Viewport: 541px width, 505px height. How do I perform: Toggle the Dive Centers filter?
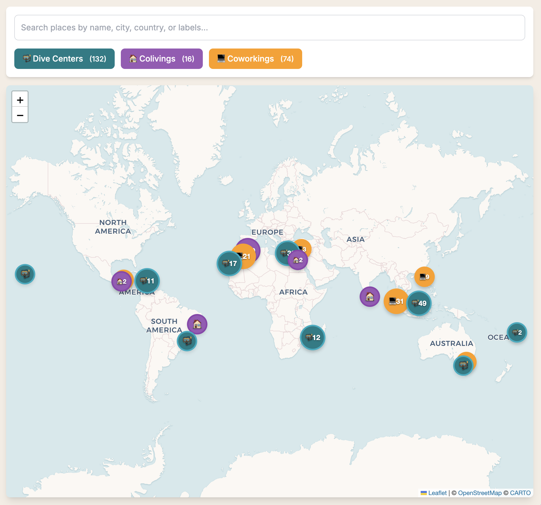click(x=64, y=58)
